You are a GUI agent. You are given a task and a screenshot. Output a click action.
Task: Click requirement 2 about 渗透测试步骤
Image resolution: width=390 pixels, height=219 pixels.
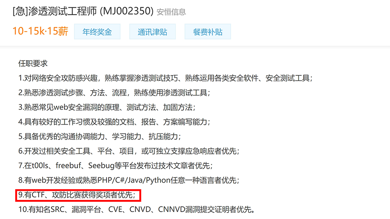114,93
